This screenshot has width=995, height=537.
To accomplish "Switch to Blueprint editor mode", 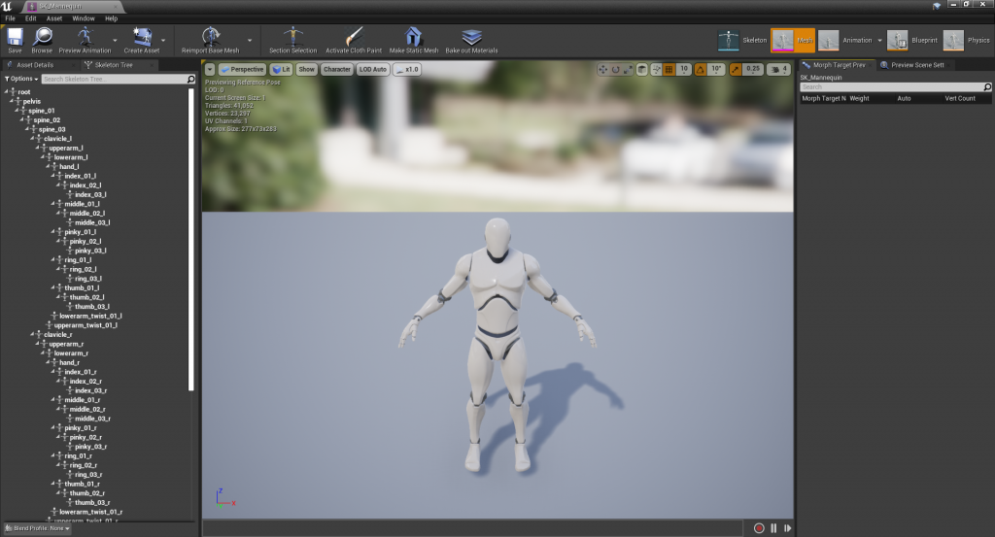I will point(911,40).
